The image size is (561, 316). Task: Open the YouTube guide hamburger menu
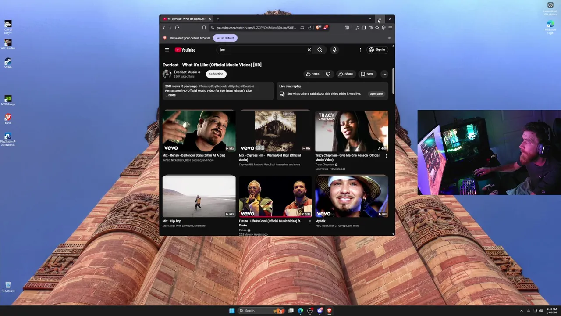tap(167, 50)
